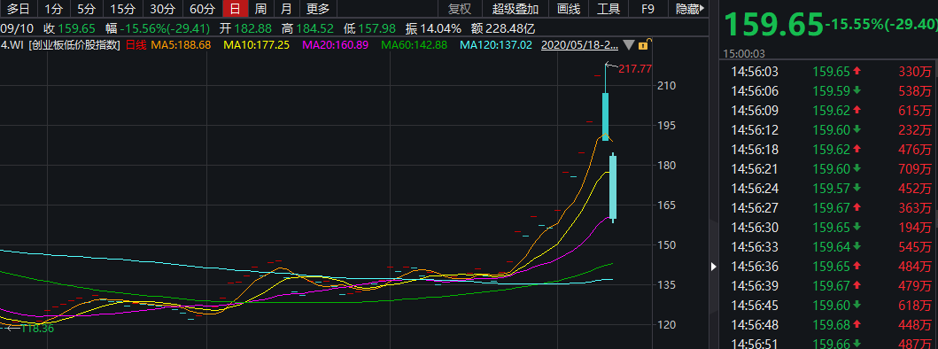Open the date range 2020/05/18 link
The height and width of the screenshot is (349, 938).
(579, 44)
